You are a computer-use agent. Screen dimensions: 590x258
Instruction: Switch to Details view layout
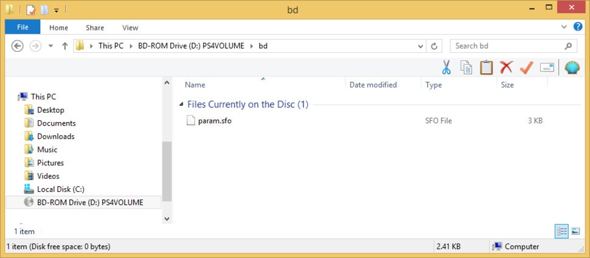click(561, 231)
